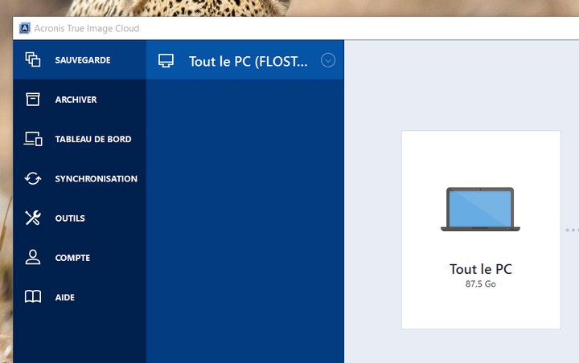Select the Tout le PC (FLOST... backup entry
This screenshot has height=363, width=579.
(245, 59)
